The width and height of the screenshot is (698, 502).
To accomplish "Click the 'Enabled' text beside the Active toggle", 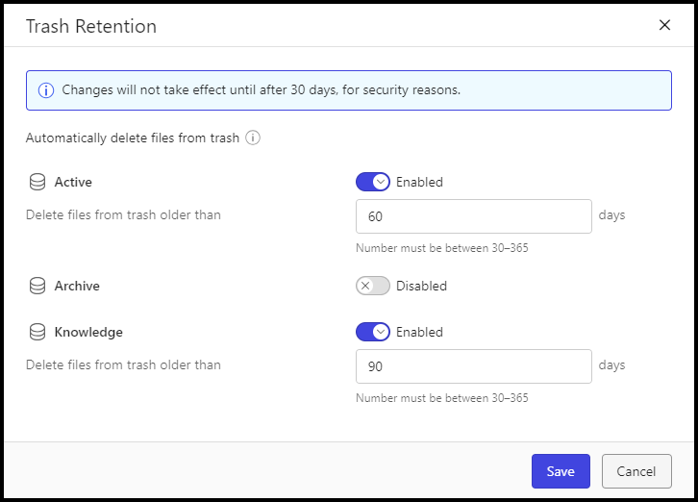I will 419,182.
